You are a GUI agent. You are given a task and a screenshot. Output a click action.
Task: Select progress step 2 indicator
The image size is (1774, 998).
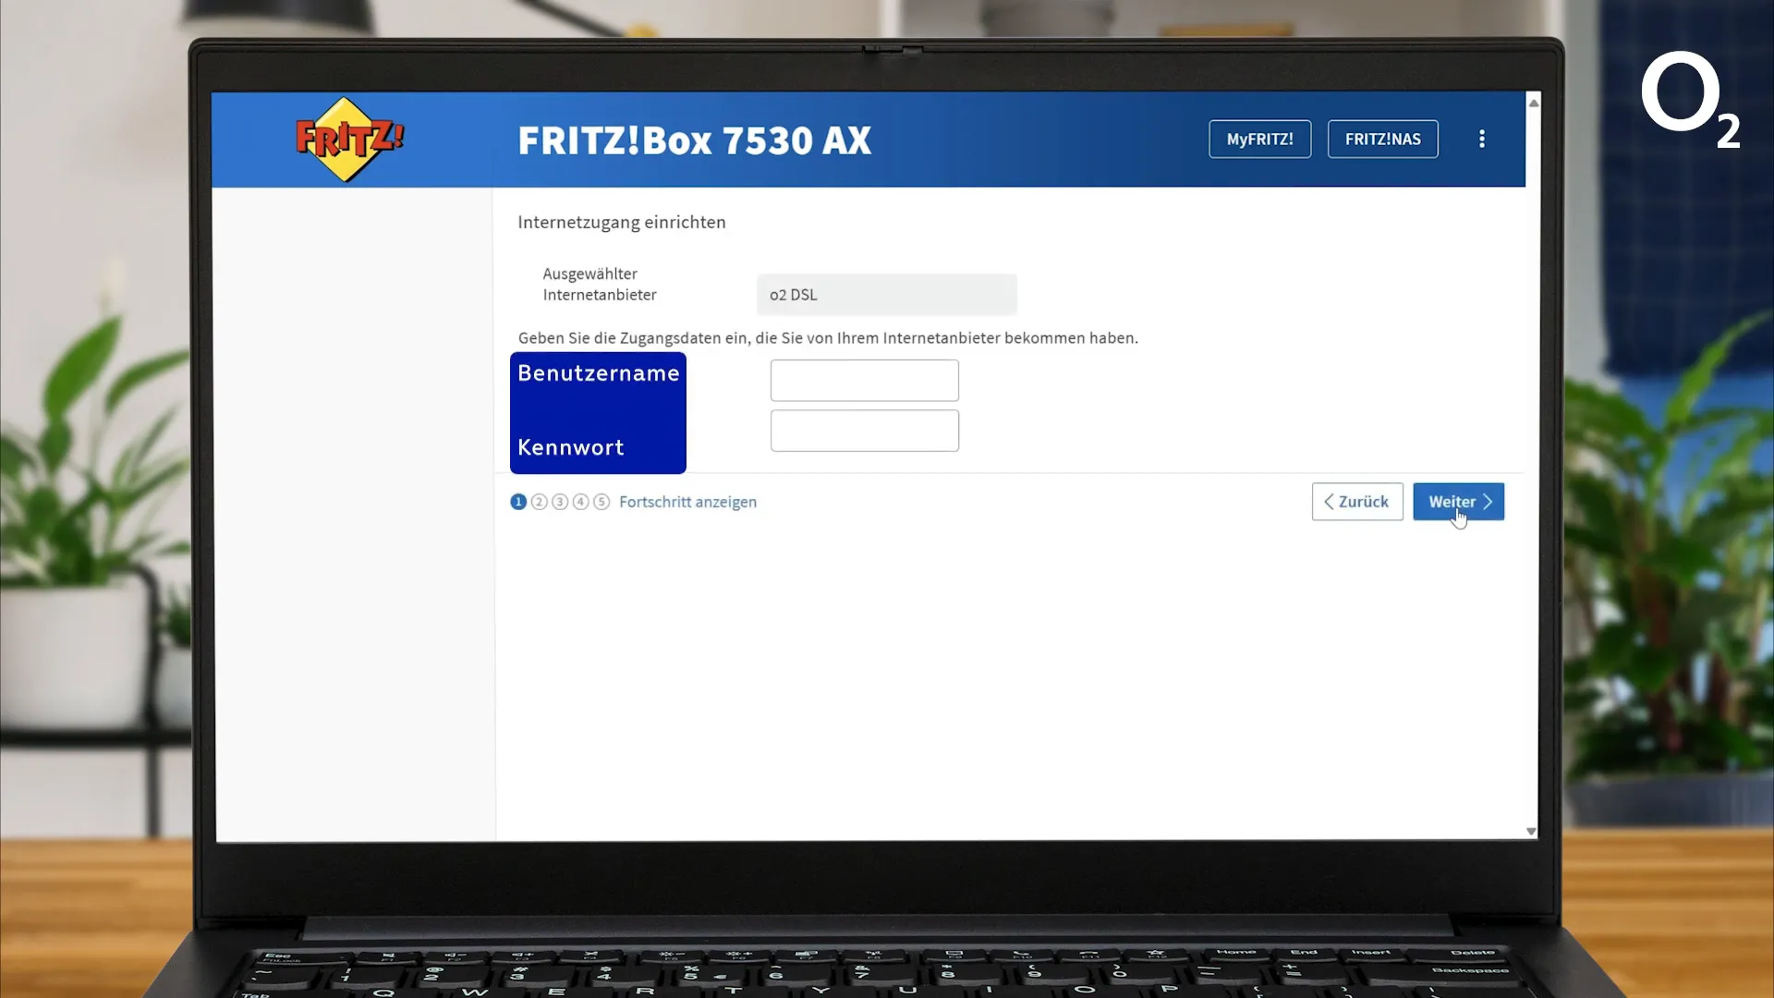click(x=540, y=502)
